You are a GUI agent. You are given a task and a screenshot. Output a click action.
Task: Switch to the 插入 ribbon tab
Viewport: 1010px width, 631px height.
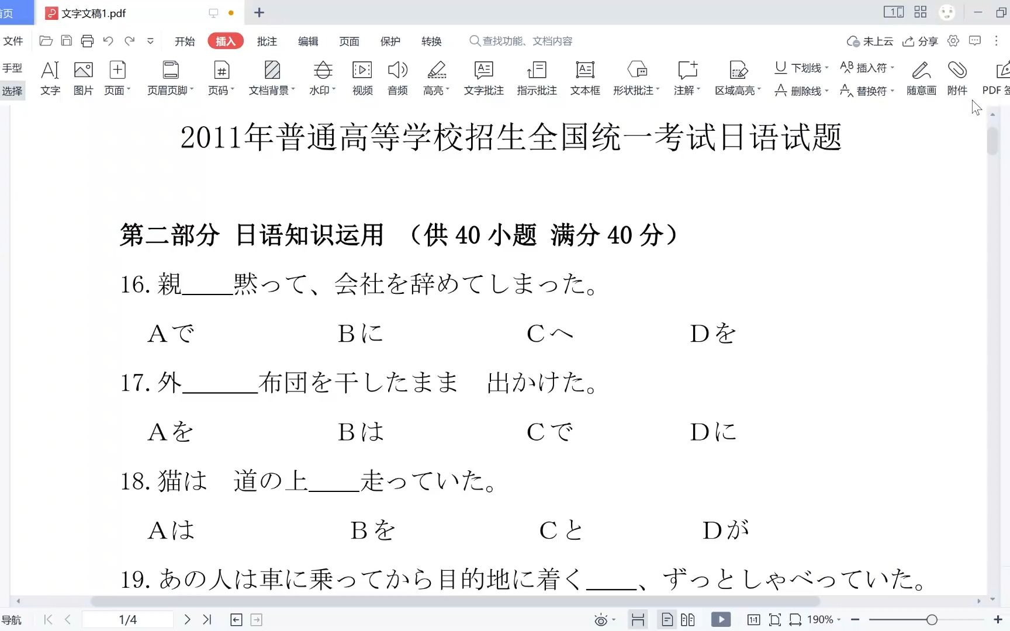click(226, 41)
